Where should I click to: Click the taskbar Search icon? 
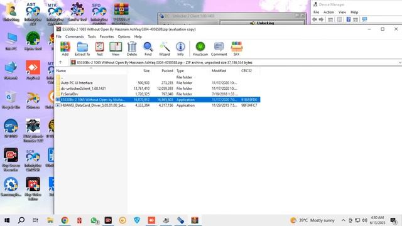pos(21,220)
